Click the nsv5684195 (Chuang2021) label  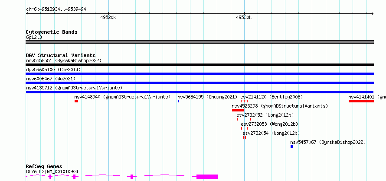tap(207, 97)
